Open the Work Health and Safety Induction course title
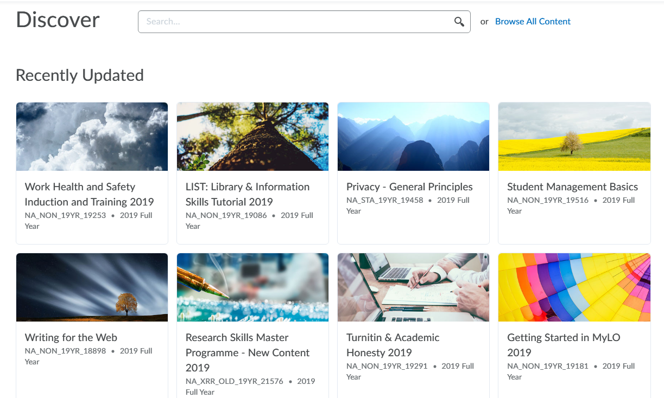This screenshot has height=398, width=664. [90, 194]
